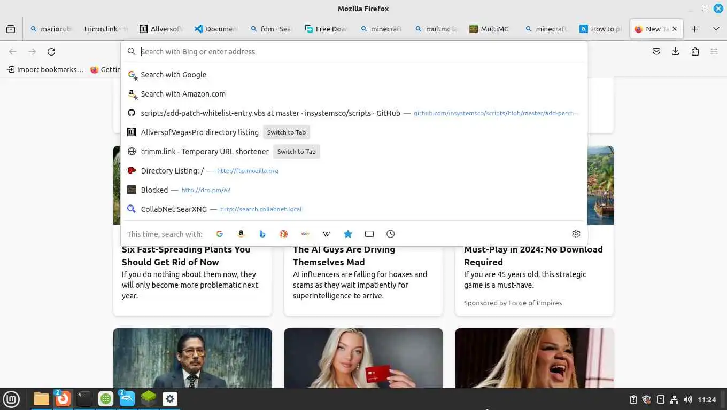
Task: Open a new tab with plus button
Action: pos(695,29)
